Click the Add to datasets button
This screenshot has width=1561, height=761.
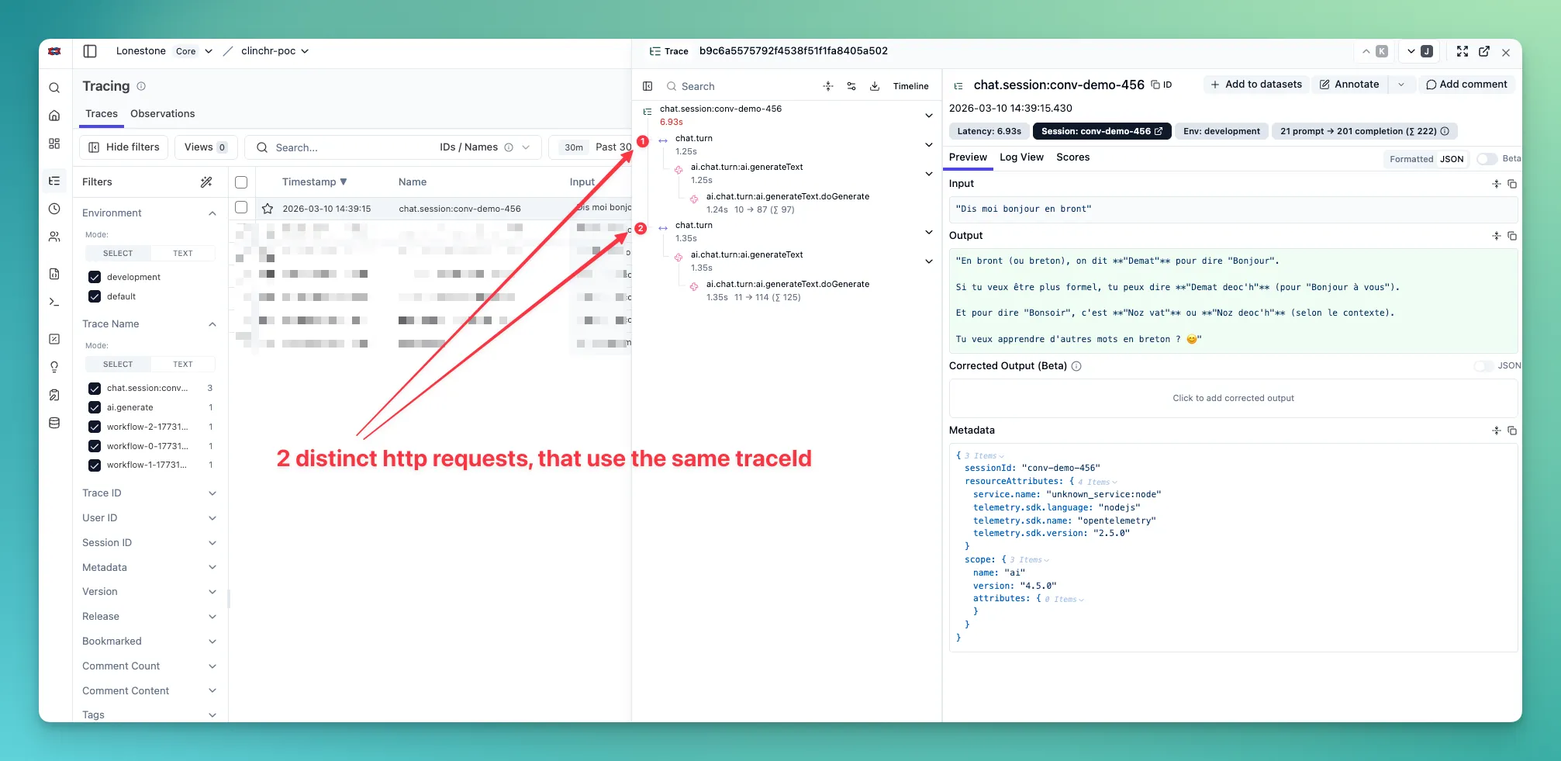point(1256,84)
